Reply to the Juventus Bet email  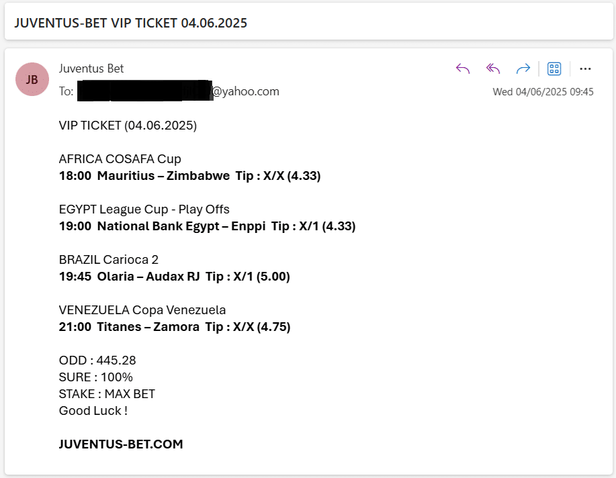463,68
